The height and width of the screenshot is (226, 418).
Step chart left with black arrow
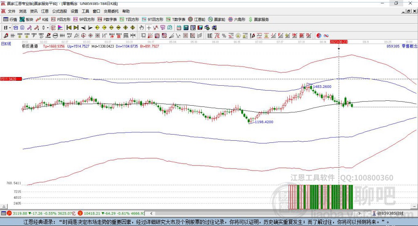(x=83, y=28)
